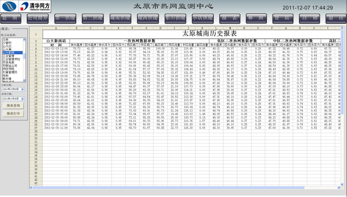Viewport: 347px width, 197px height.
Task: Click the 退出 exit button
Action: (x=336, y=18)
